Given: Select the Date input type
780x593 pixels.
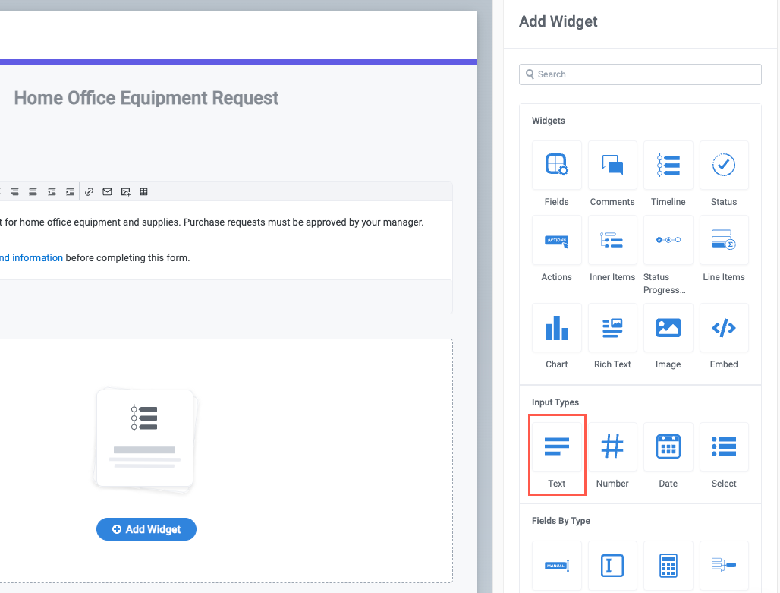Looking at the screenshot, I should 668,447.
